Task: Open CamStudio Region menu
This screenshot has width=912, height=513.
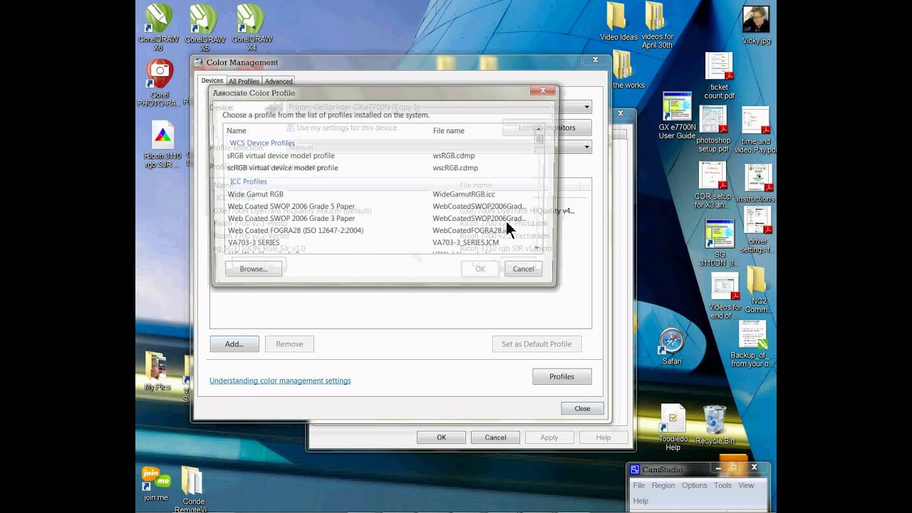Action: (x=663, y=485)
